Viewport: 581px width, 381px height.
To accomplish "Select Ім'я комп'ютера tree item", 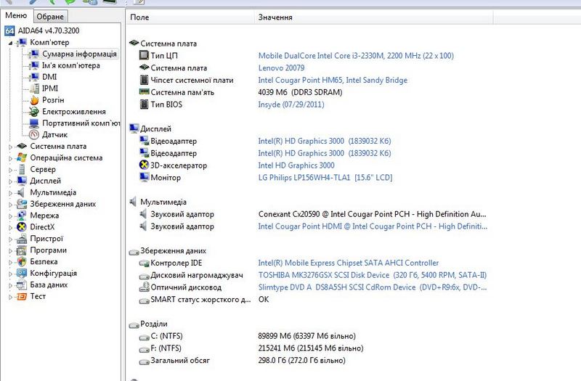I will [x=70, y=65].
